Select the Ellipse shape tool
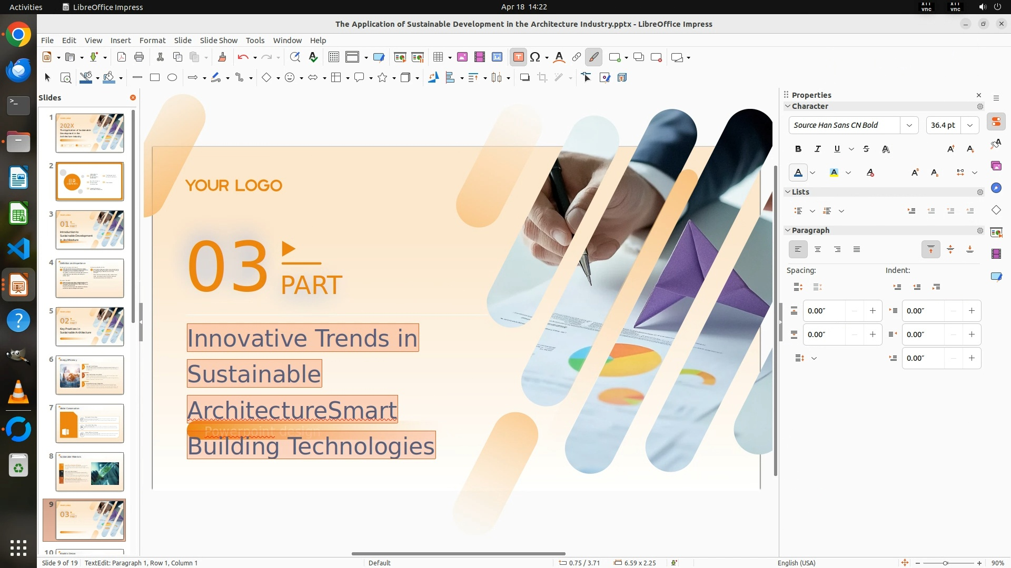The height and width of the screenshot is (568, 1011). coord(172,78)
